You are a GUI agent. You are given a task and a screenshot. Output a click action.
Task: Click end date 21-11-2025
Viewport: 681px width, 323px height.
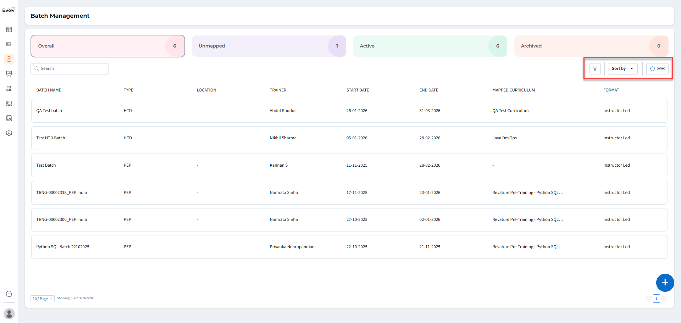coord(430,247)
